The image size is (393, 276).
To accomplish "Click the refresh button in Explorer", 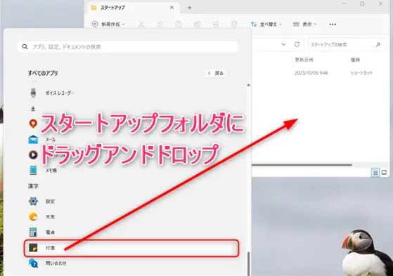I will coord(297,44).
